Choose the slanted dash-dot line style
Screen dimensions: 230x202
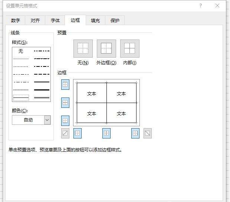click(42, 59)
